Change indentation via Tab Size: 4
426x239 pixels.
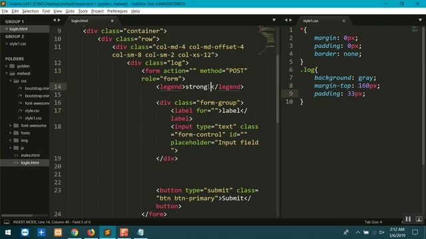coord(373,222)
